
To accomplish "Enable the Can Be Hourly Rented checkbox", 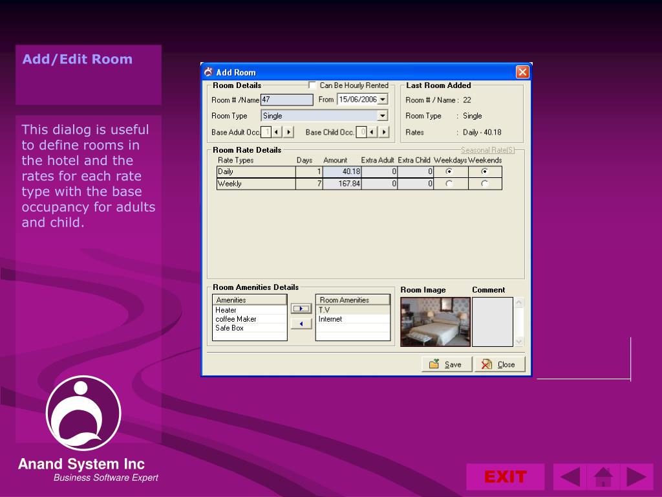I will click(313, 85).
